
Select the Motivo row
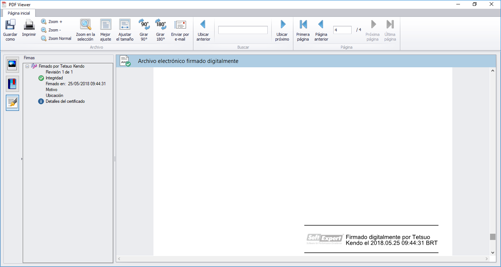click(52, 90)
